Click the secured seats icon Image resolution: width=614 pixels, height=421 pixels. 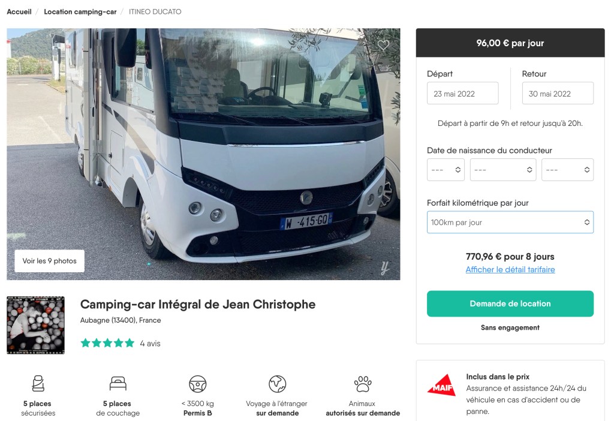click(38, 383)
